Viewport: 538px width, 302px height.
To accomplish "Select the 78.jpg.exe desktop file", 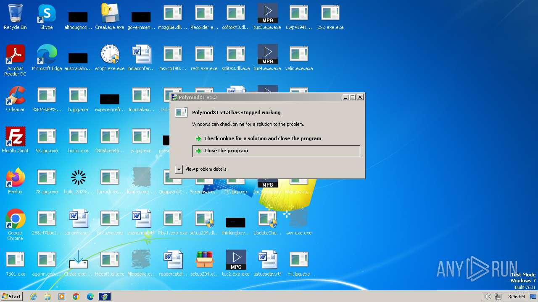I will tap(47, 181).
